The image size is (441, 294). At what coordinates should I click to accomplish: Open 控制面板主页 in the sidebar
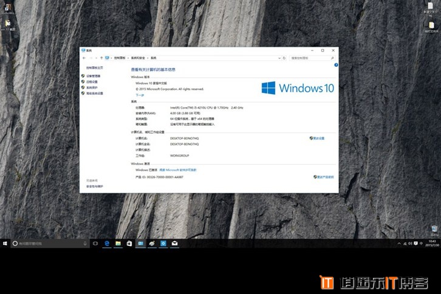tap(95, 68)
